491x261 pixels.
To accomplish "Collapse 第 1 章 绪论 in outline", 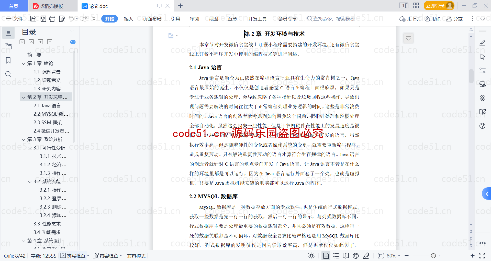I will tap(24, 63).
